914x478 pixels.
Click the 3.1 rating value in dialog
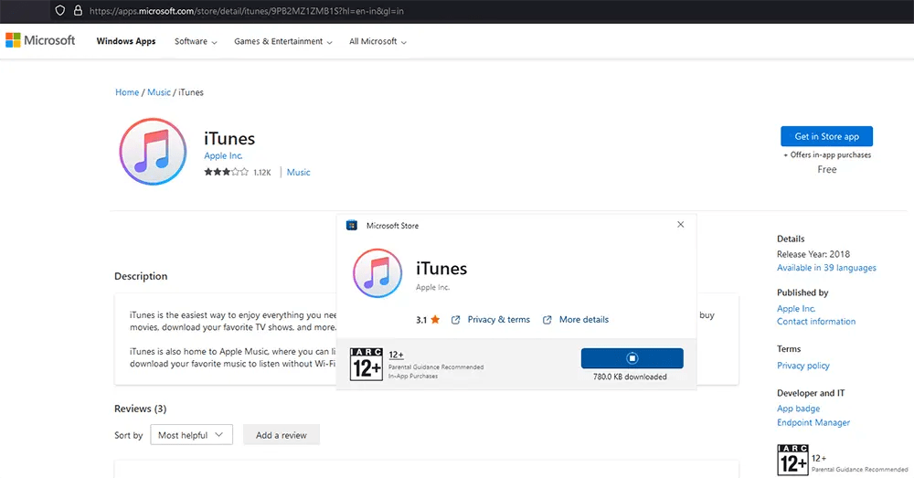click(x=421, y=320)
